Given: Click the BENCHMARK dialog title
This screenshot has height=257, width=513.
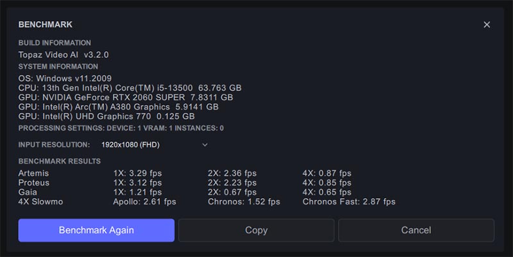Looking at the screenshot, I should (46, 24).
